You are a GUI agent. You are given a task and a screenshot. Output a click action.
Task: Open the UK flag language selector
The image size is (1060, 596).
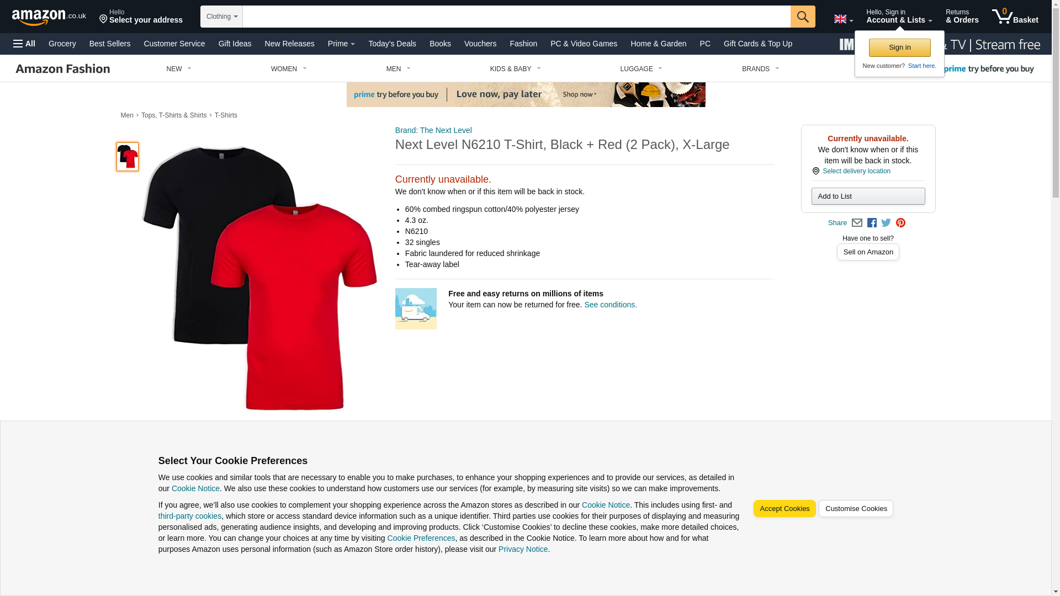tap(843, 19)
